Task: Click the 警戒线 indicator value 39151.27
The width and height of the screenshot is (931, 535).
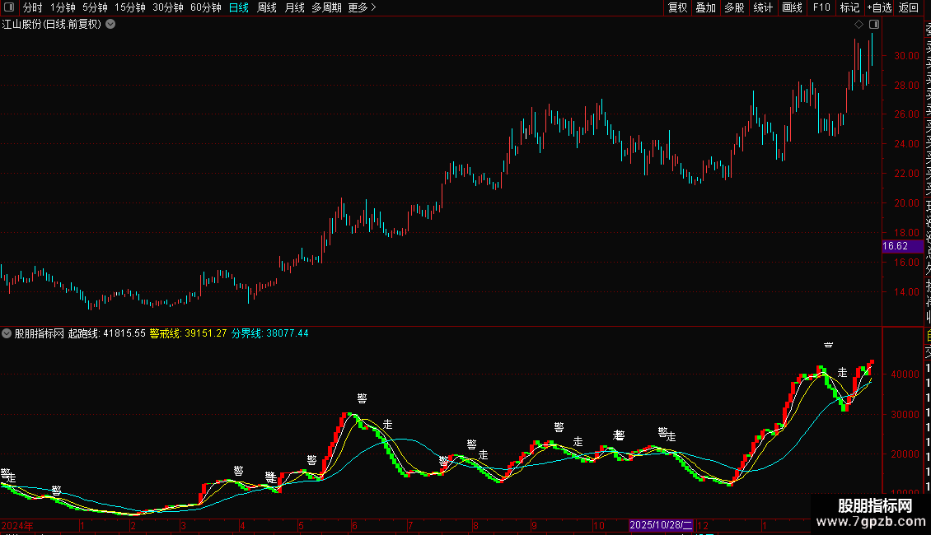Action: point(188,333)
